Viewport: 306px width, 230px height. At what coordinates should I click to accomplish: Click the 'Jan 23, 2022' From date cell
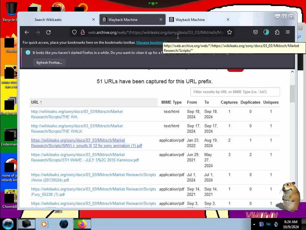point(193,143)
